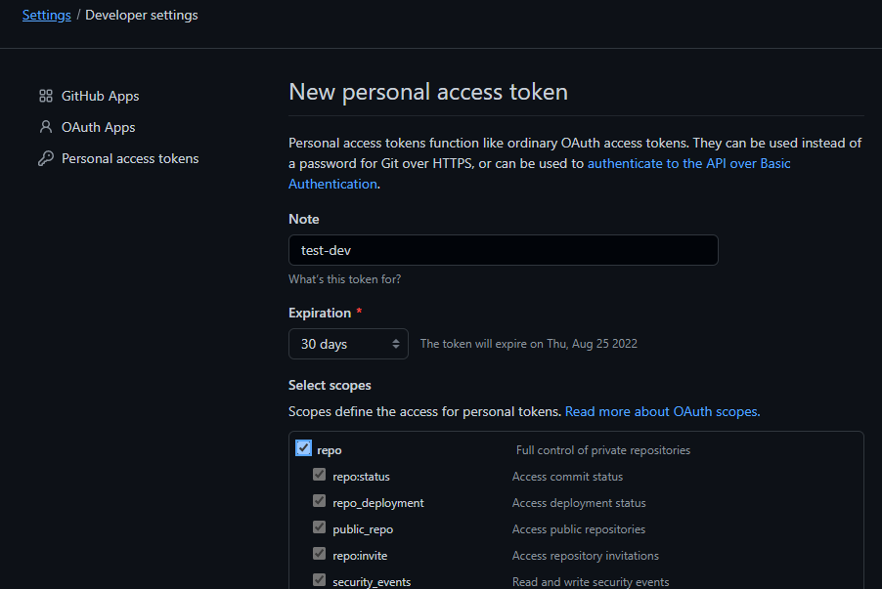Open OAuth Apps in sidebar
This screenshot has width=882, height=589.
[99, 128]
